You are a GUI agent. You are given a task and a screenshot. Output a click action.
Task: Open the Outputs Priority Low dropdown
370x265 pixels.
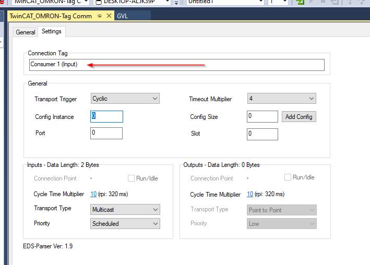(282, 224)
